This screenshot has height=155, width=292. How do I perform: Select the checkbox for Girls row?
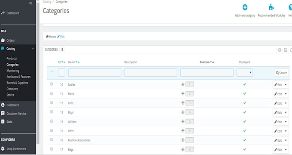click(52, 102)
